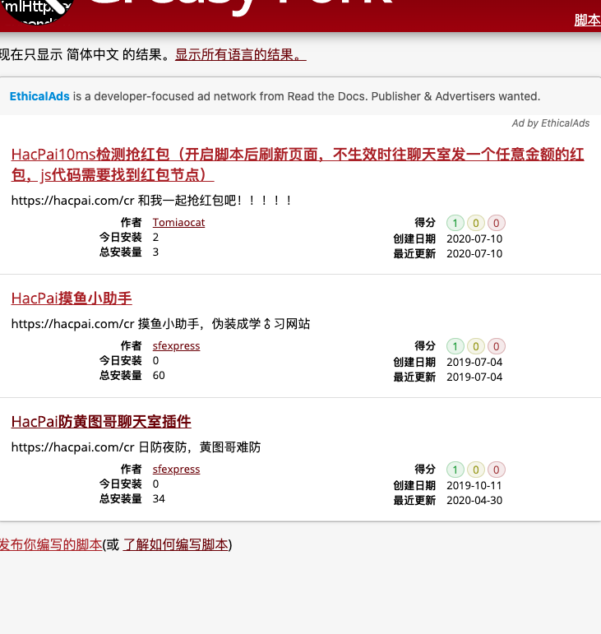Click daily installs value 2 for HacPai10ms
Image resolution: width=601 pixels, height=634 pixels.
(x=155, y=238)
